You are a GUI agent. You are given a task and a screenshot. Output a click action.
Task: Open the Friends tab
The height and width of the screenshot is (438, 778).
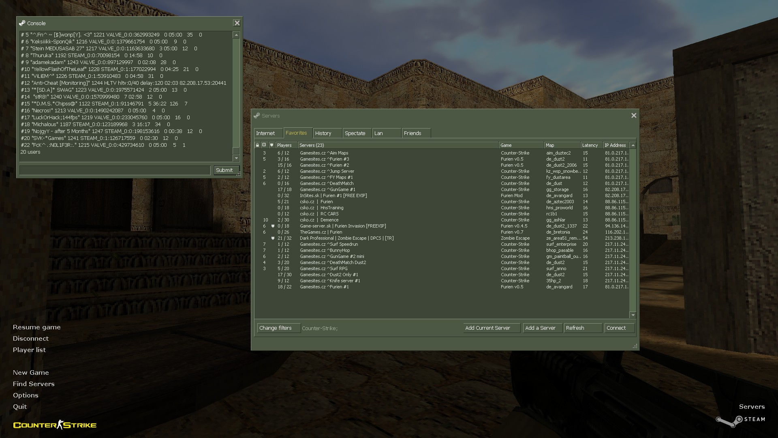pyautogui.click(x=416, y=133)
